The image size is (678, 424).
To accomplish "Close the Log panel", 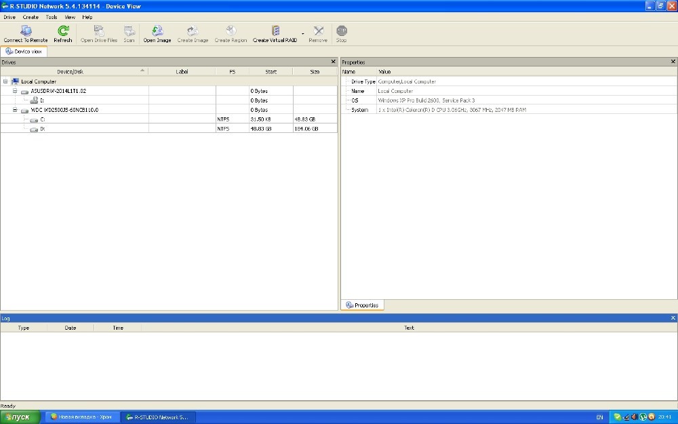I will pyautogui.click(x=673, y=318).
